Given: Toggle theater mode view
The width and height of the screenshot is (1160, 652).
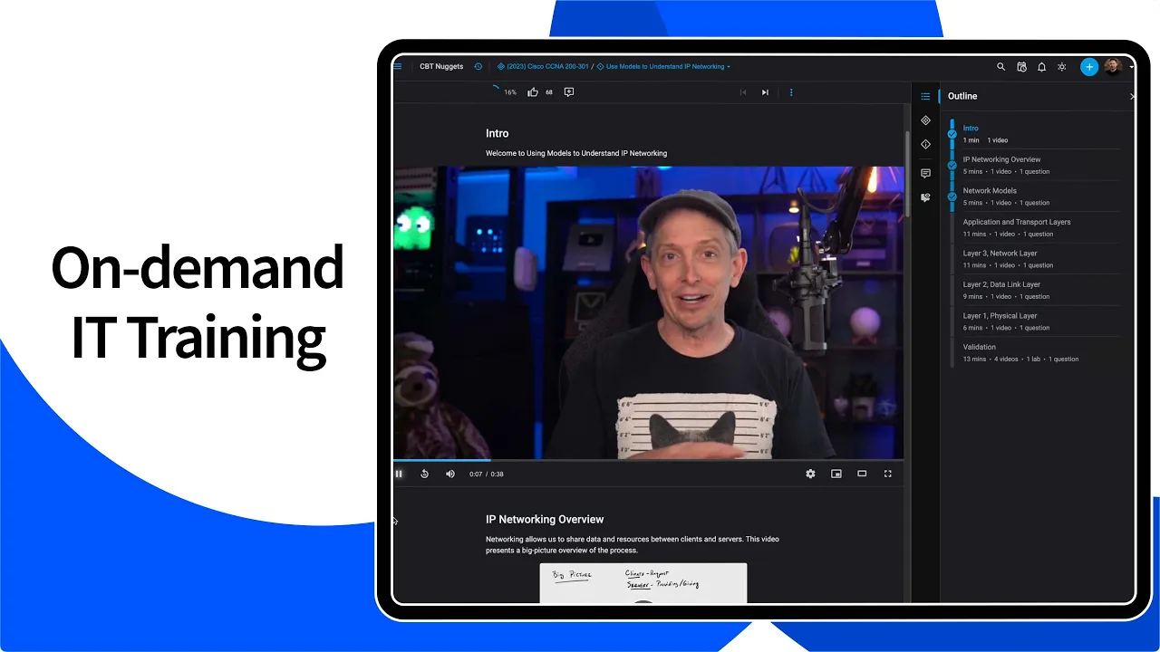Looking at the screenshot, I should coord(862,474).
